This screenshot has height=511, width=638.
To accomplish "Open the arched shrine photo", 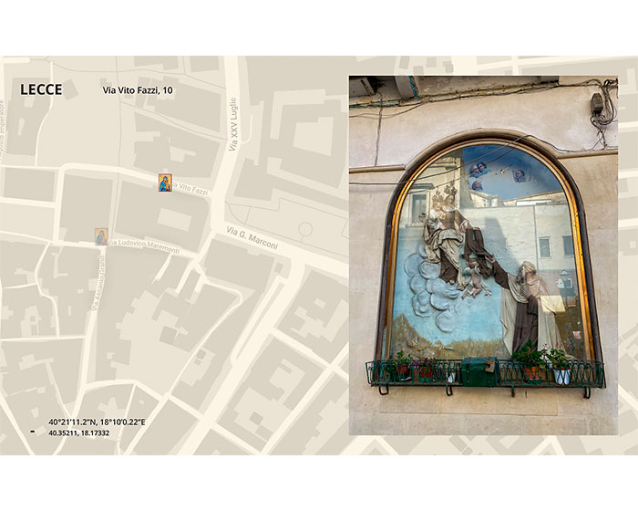I will [x=483, y=255].
